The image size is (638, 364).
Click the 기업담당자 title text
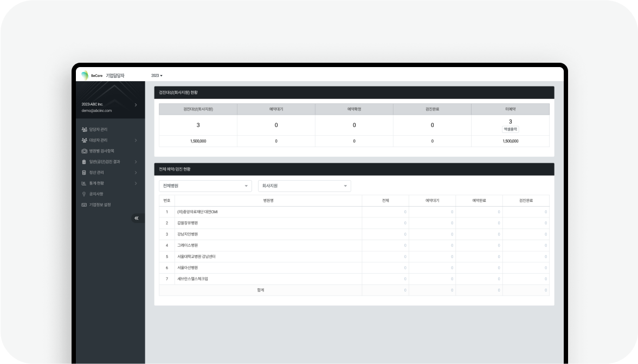115,76
